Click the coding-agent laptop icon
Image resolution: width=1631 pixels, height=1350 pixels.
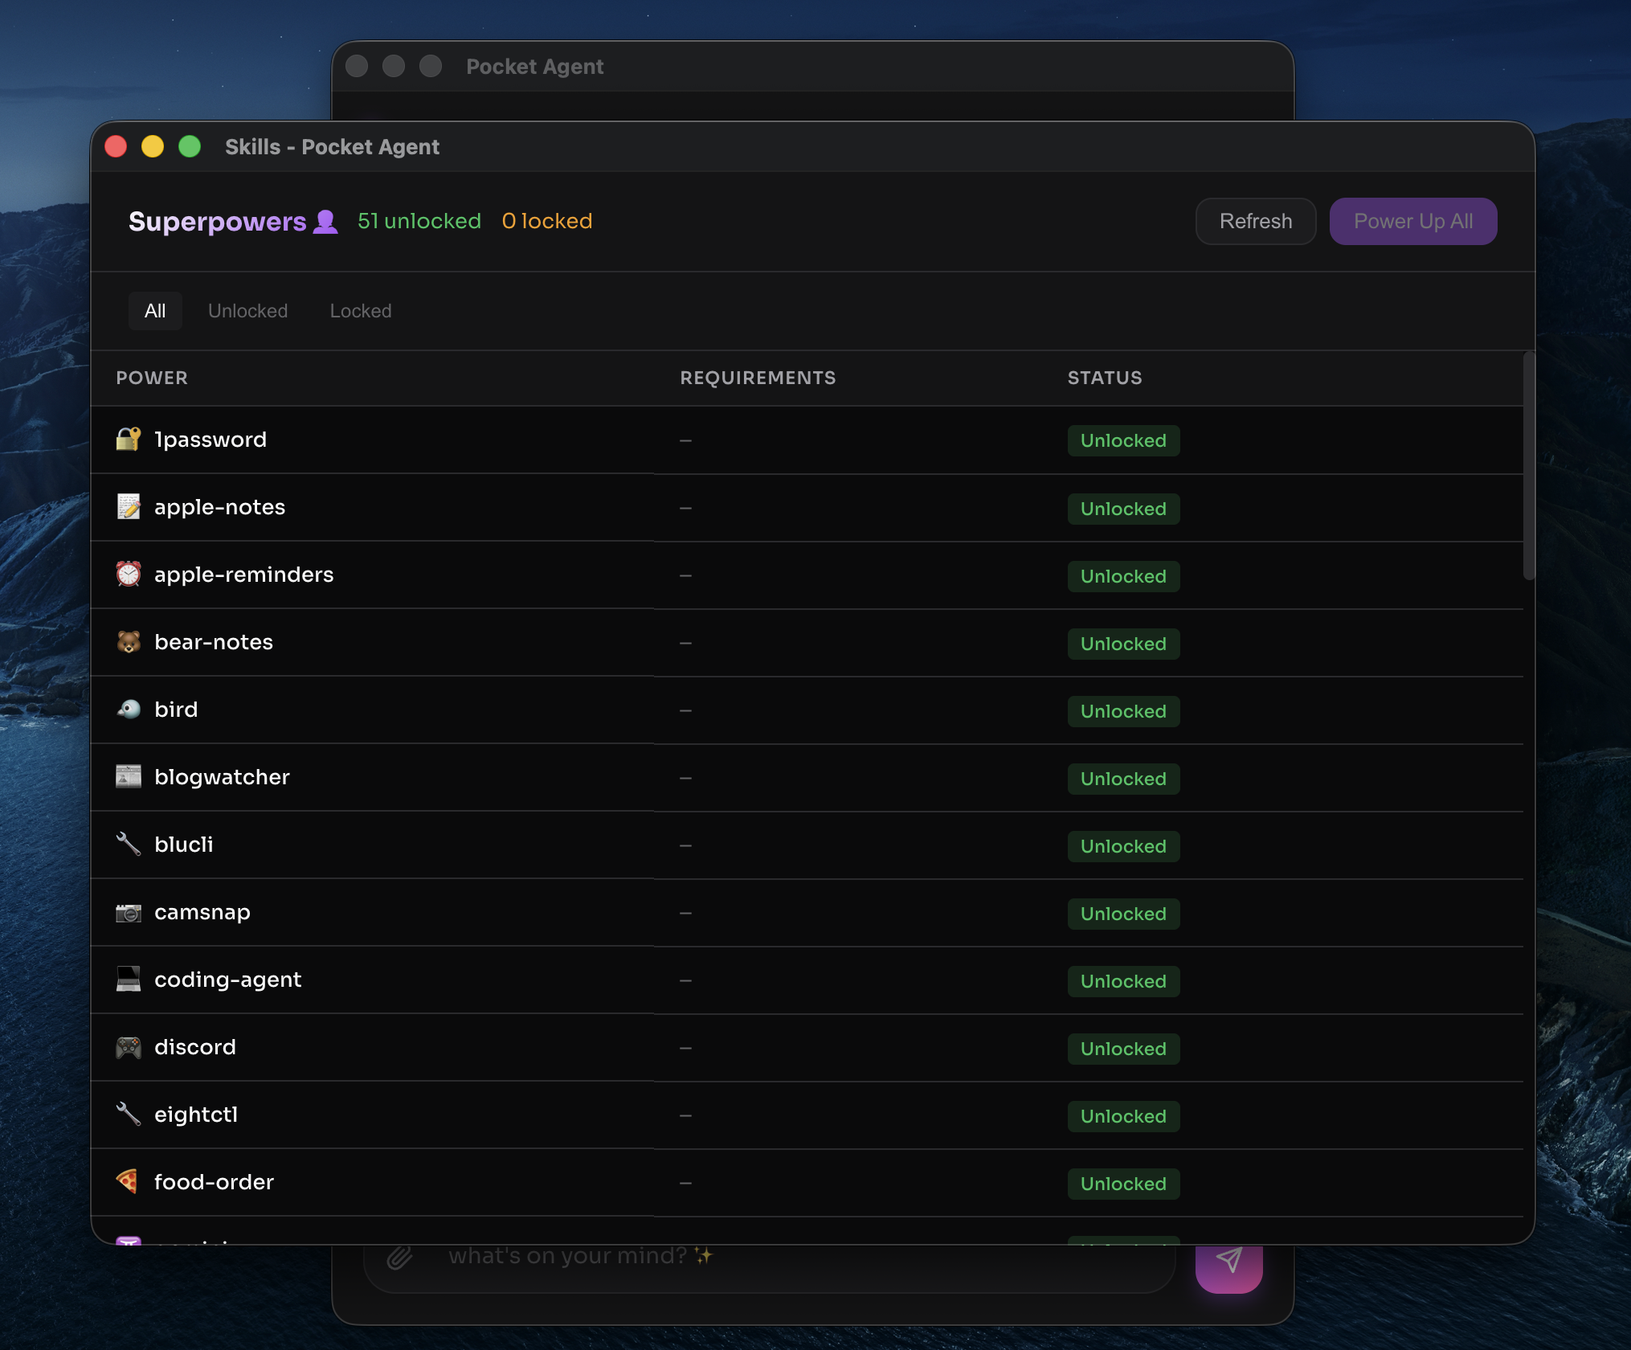pyautogui.click(x=129, y=980)
